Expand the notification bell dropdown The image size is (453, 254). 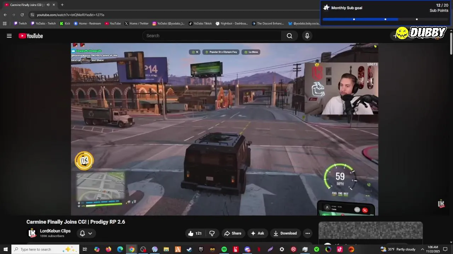point(86,233)
